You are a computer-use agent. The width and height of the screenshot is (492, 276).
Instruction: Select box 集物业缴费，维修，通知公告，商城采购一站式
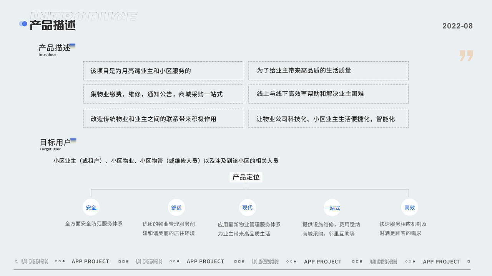(163, 94)
